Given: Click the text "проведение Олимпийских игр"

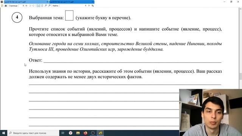Looking at the screenshot, I should [x=85, y=49].
